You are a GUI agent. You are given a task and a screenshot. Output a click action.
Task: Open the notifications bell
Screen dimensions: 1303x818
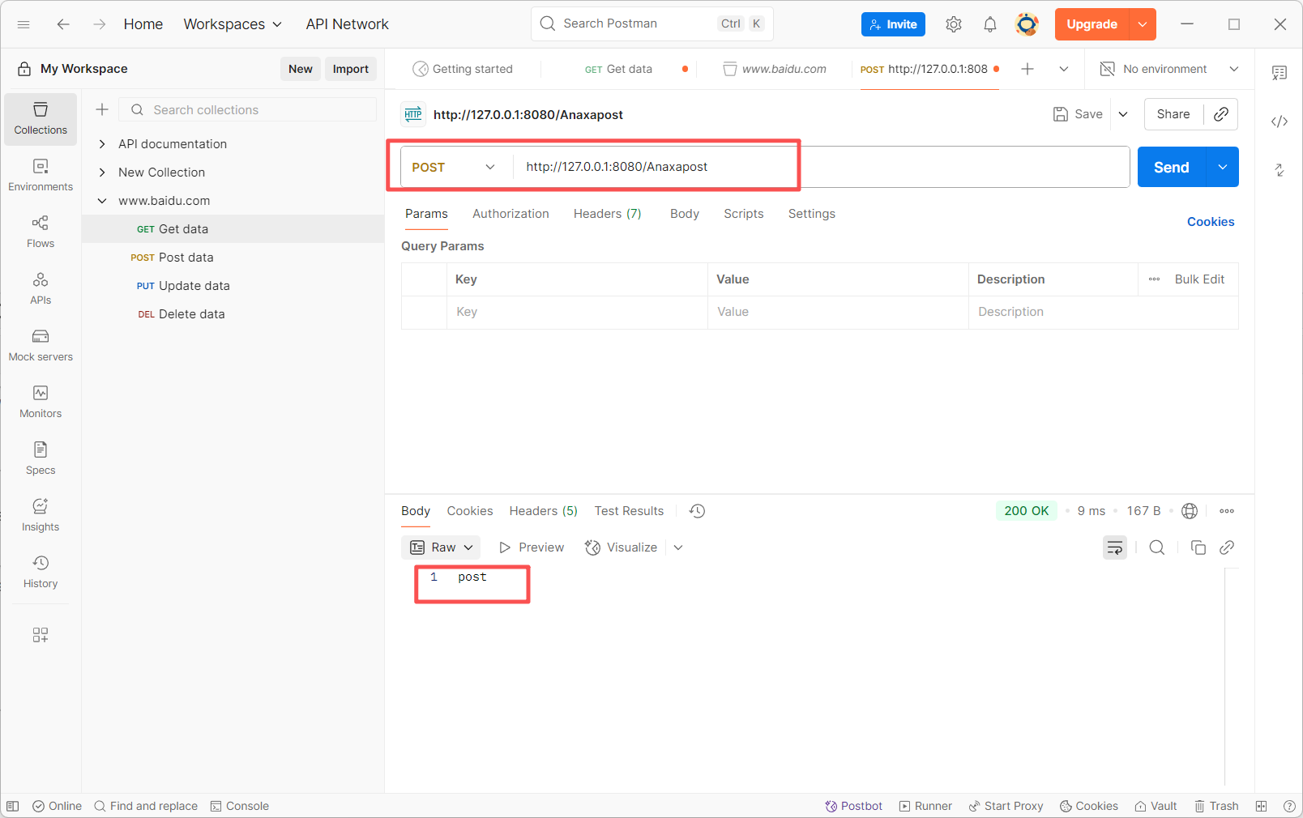990,24
